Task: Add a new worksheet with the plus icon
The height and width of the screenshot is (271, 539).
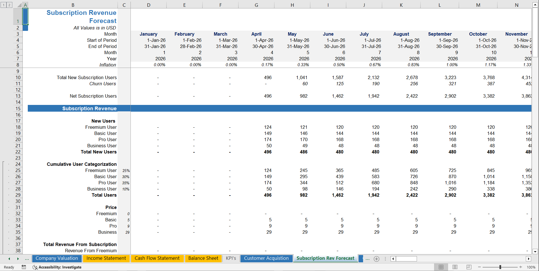Action: click(x=377, y=259)
